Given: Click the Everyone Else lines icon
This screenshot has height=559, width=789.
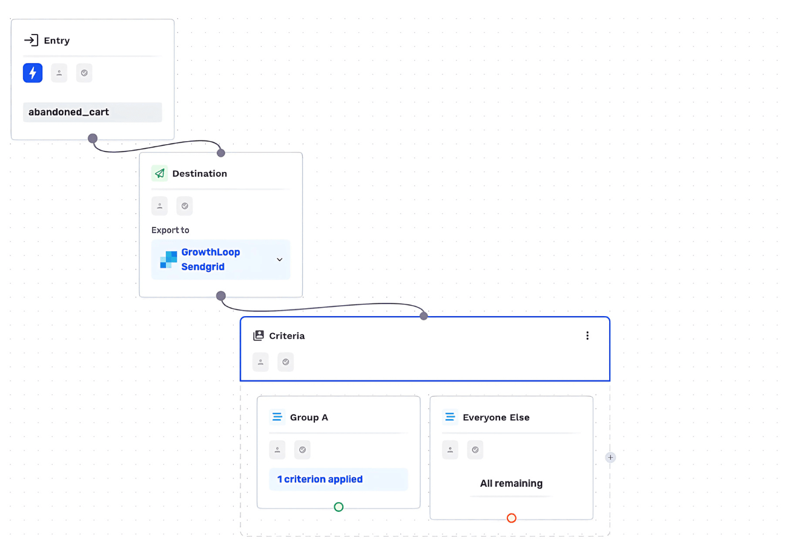Looking at the screenshot, I should pos(450,417).
